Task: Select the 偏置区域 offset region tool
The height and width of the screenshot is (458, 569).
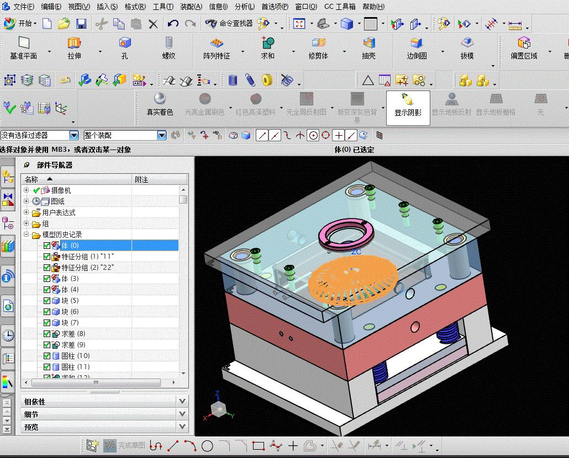Action: click(x=524, y=48)
